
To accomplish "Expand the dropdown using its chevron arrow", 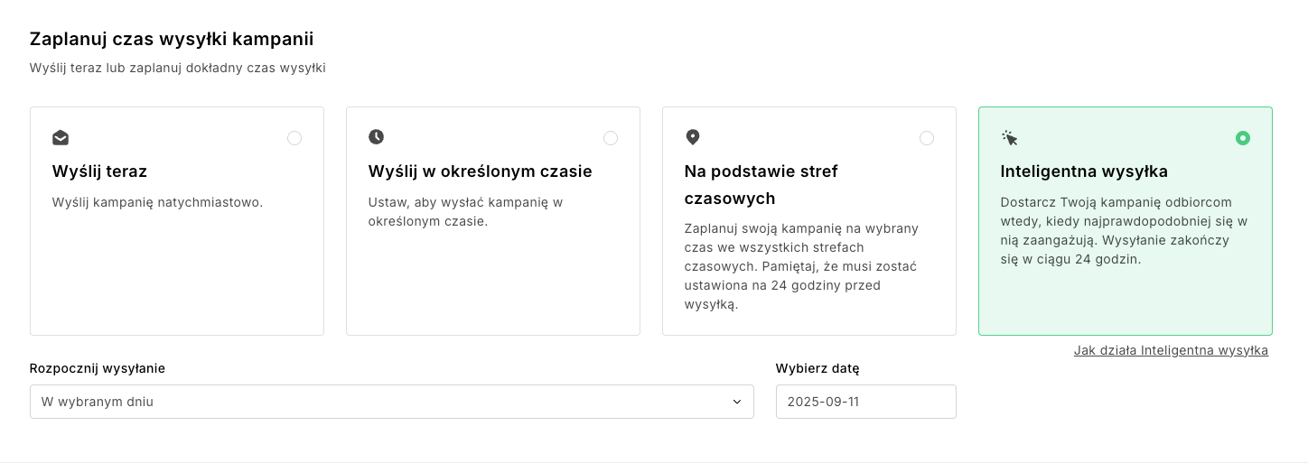I will (x=737, y=402).
